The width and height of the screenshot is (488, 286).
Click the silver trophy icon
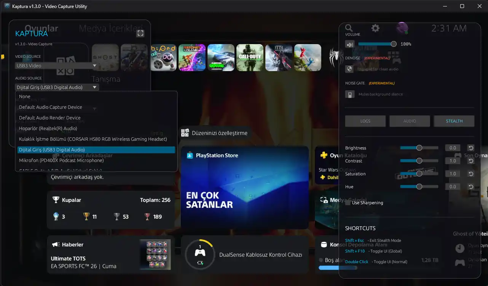tap(117, 216)
